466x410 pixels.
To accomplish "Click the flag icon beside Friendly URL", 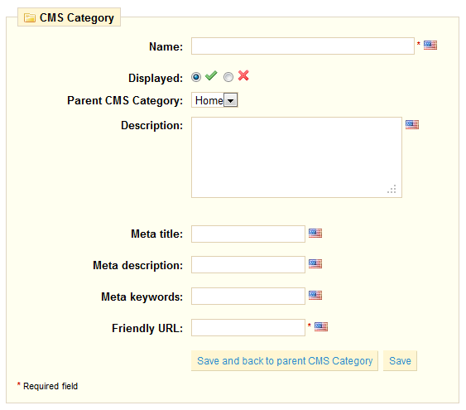I will (321, 326).
